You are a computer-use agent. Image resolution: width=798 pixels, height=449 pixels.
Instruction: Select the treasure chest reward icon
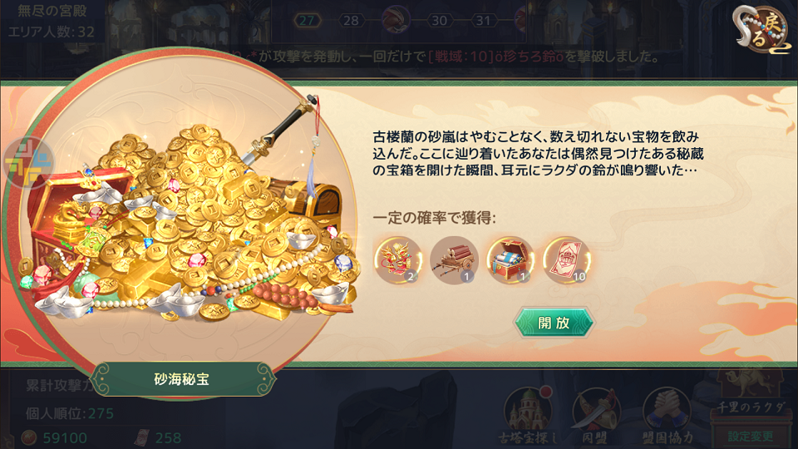click(x=510, y=260)
